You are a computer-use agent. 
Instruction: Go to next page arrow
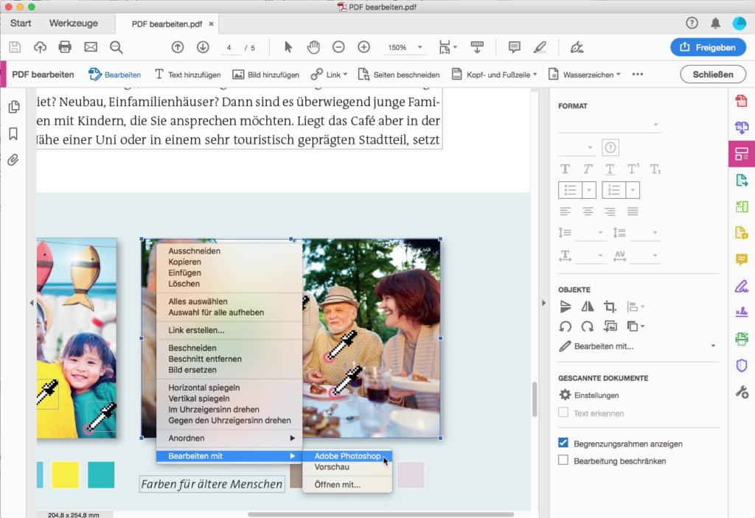click(203, 47)
